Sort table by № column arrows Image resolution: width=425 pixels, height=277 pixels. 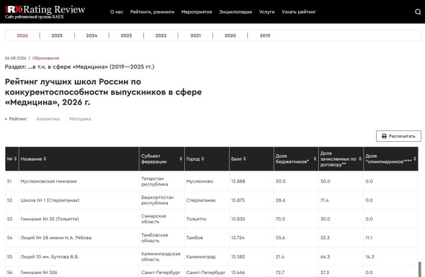click(x=15, y=159)
